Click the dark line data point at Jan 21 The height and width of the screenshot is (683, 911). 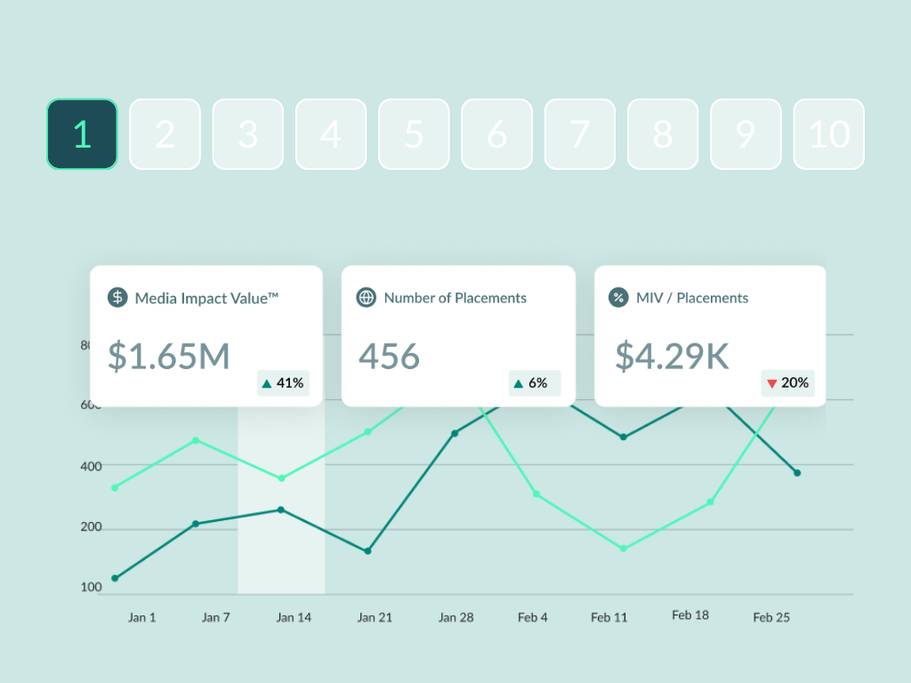click(x=367, y=551)
